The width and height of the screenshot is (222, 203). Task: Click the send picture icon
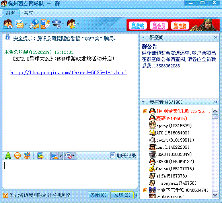click(x=41, y=156)
